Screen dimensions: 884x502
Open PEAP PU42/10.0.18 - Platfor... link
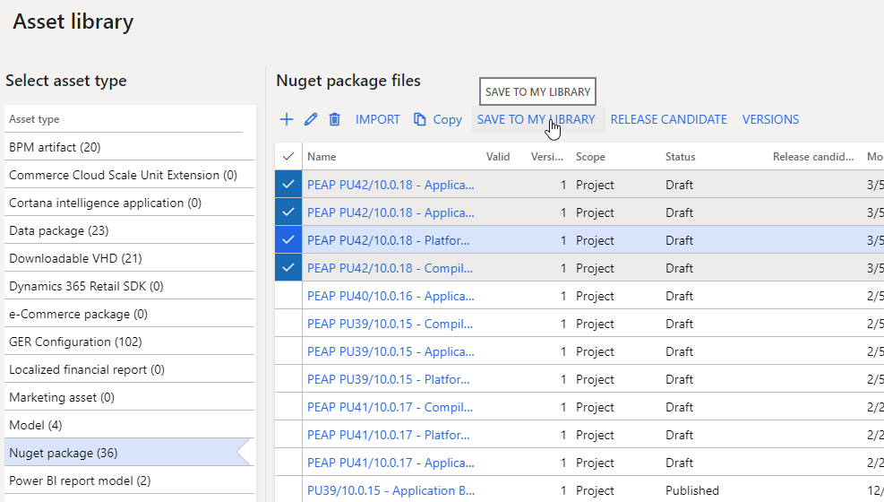[388, 240]
